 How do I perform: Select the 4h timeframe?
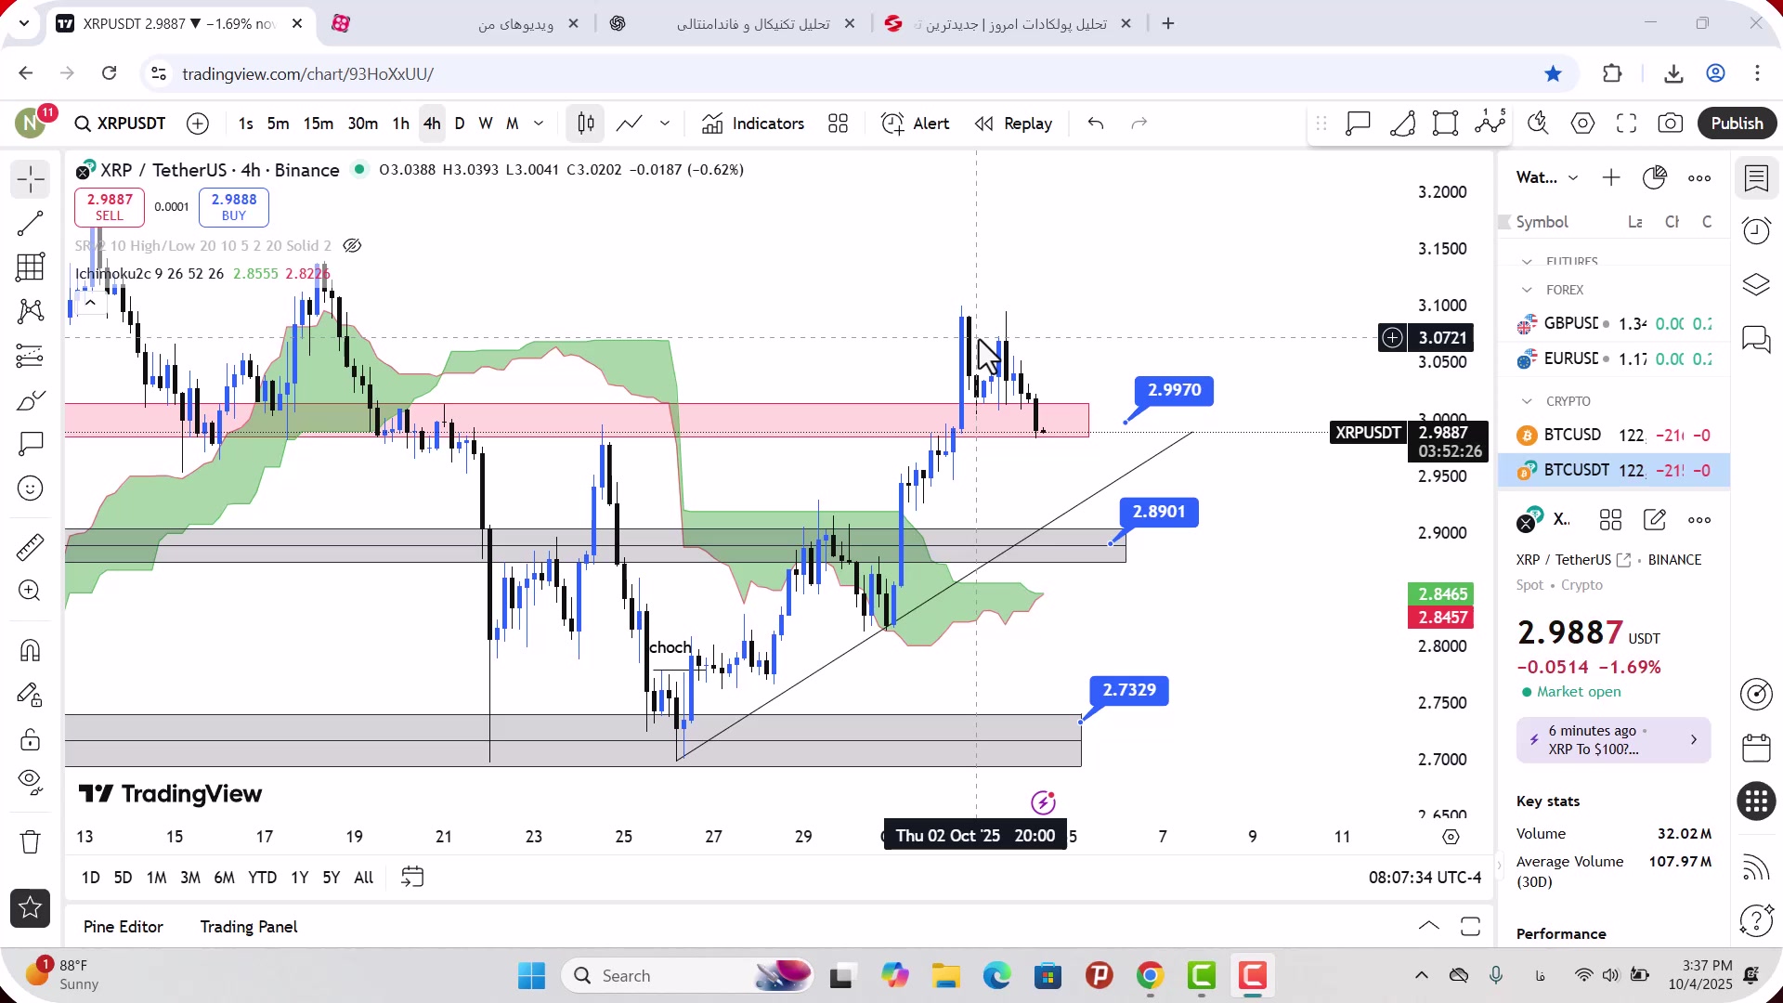pyautogui.click(x=432, y=124)
